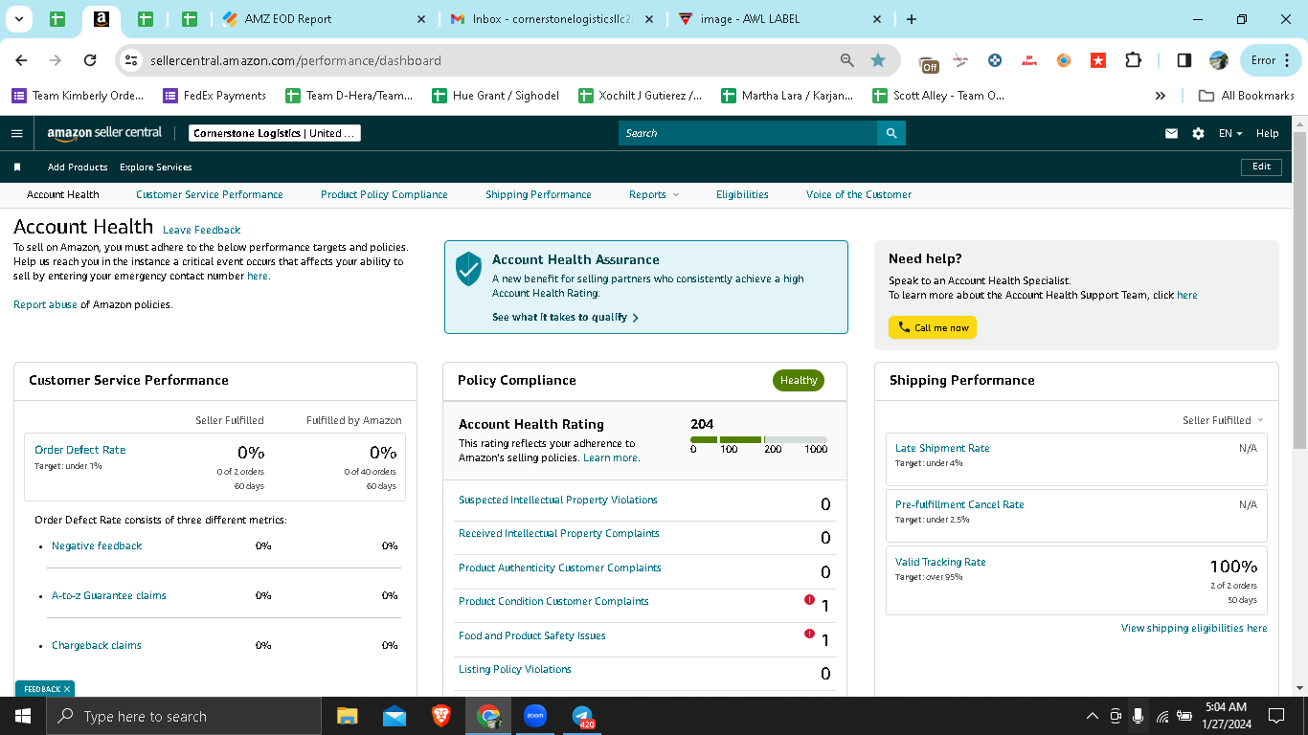Screen dimensions: 1308x735
Task: Reload the page
Action: pos(90,60)
